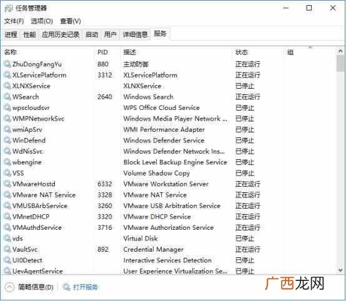
Task: Select the Windows Media Player Network description
Action: [x=175, y=119]
